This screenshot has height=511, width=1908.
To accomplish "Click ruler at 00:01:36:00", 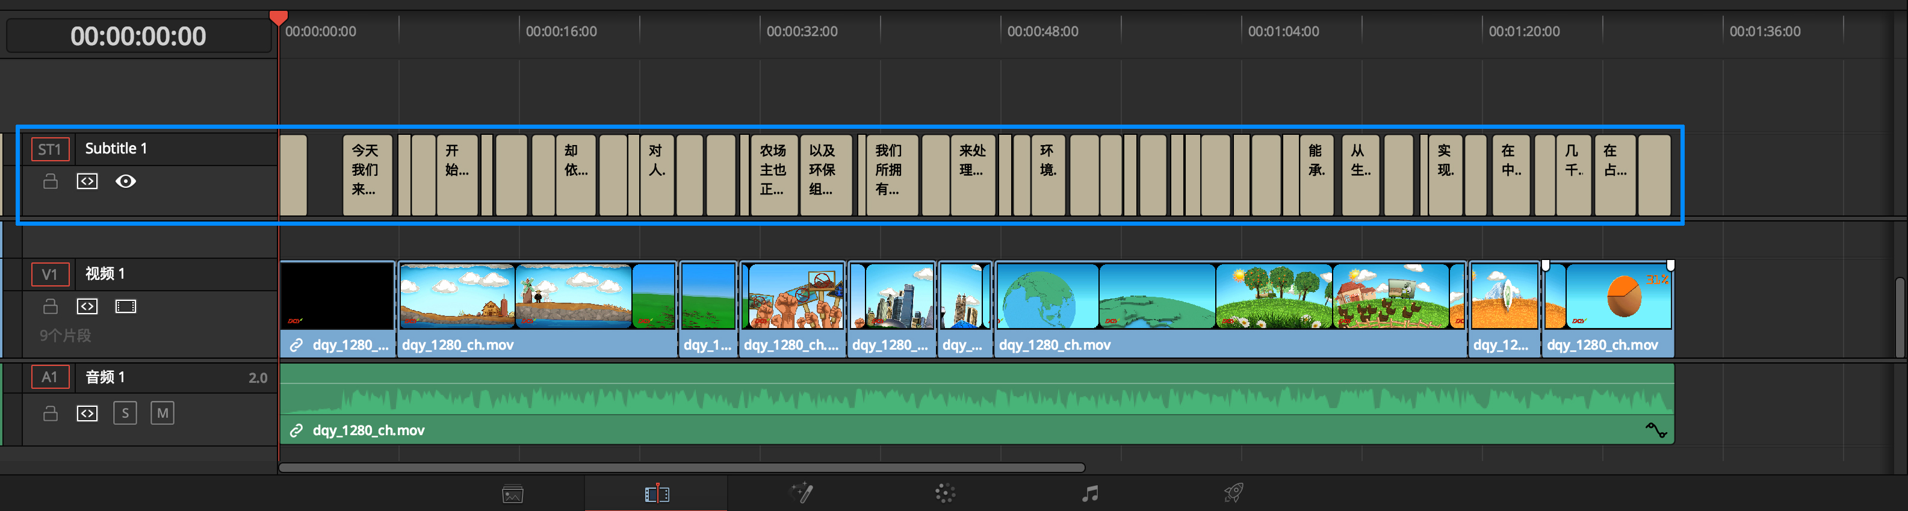I will (1765, 31).
